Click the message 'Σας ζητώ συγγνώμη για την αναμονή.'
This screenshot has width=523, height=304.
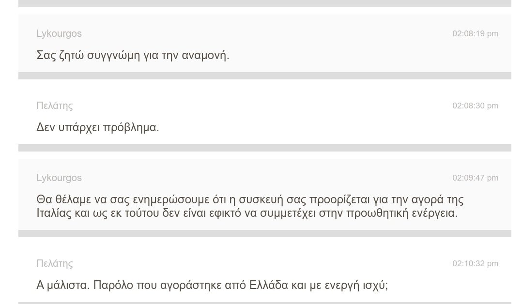[133, 55]
